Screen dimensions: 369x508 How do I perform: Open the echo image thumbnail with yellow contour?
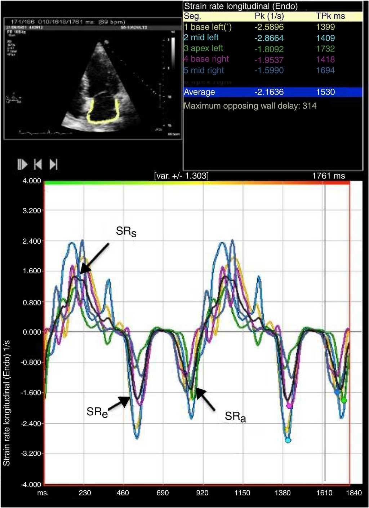tap(93, 78)
